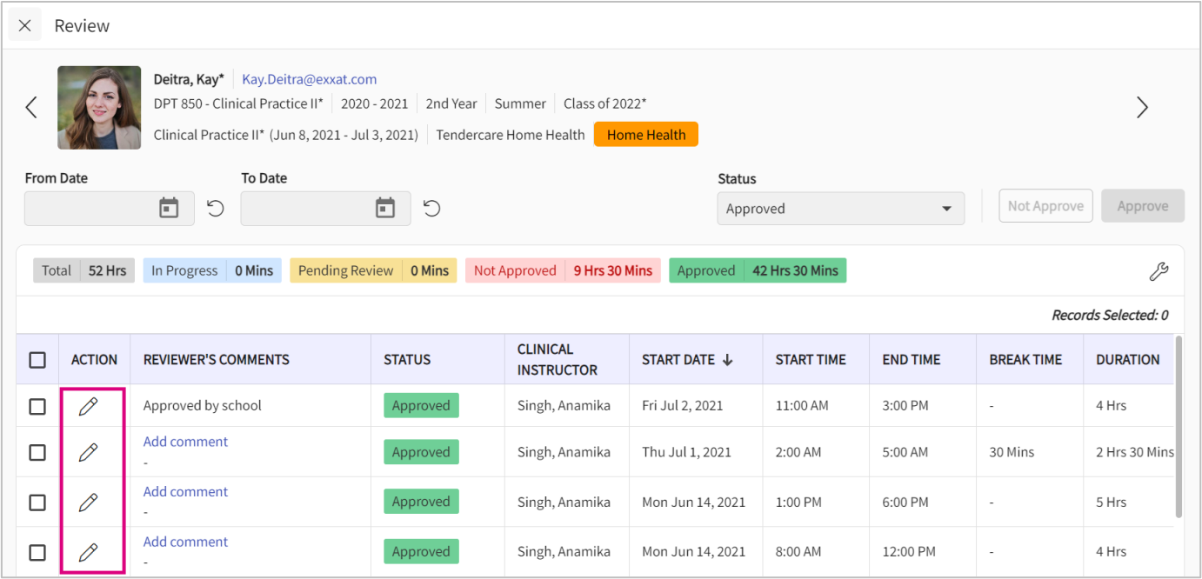Open table settings wrench icon
The width and height of the screenshot is (1202, 579).
1159,271
